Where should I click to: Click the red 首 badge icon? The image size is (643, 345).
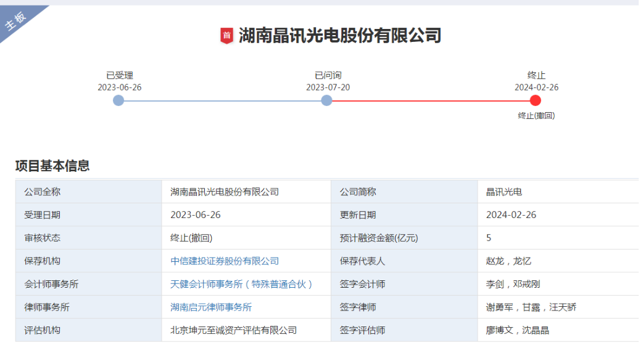pos(226,36)
